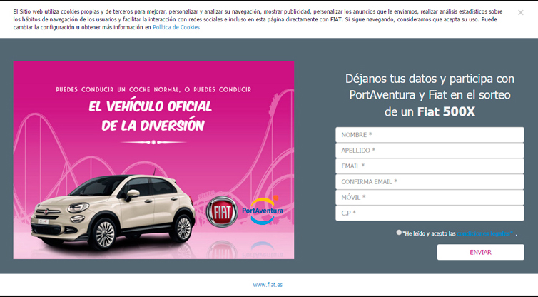Focus the APELLIDO input field
The width and height of the screenshot is (538, 297).
pyautogui.click(x=430, y=151)
